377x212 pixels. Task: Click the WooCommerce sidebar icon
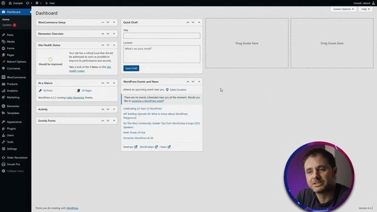click(x=4, y=77)
